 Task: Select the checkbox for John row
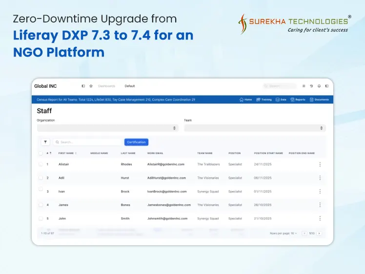[x=41, y=218]
